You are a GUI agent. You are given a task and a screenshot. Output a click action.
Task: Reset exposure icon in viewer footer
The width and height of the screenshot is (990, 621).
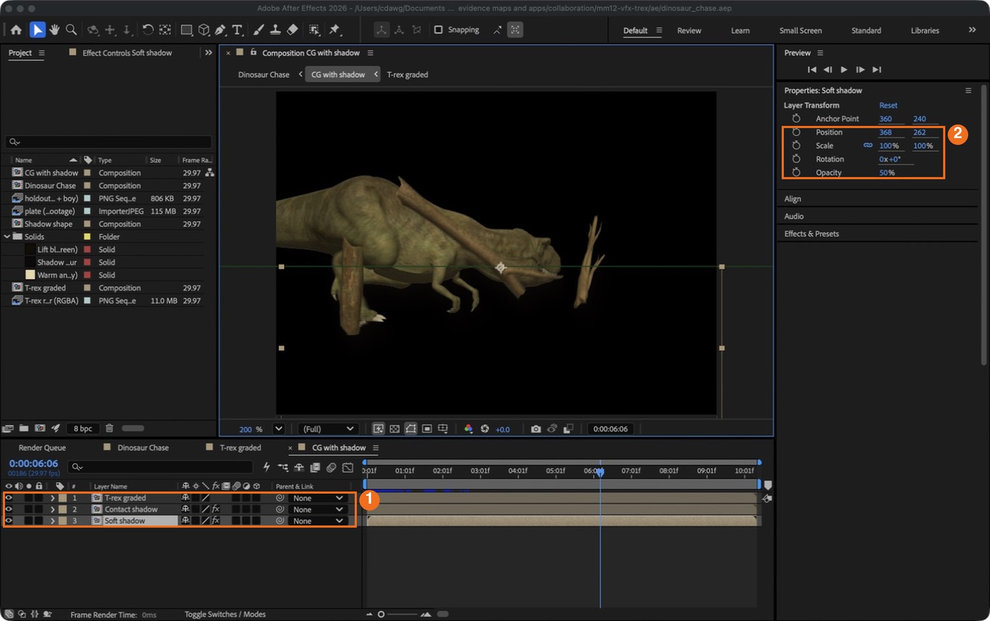(485, 429)
